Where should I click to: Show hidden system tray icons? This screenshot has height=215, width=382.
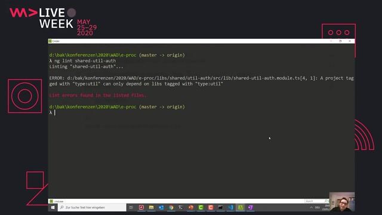pyautogui.click(x=311, y=207)
